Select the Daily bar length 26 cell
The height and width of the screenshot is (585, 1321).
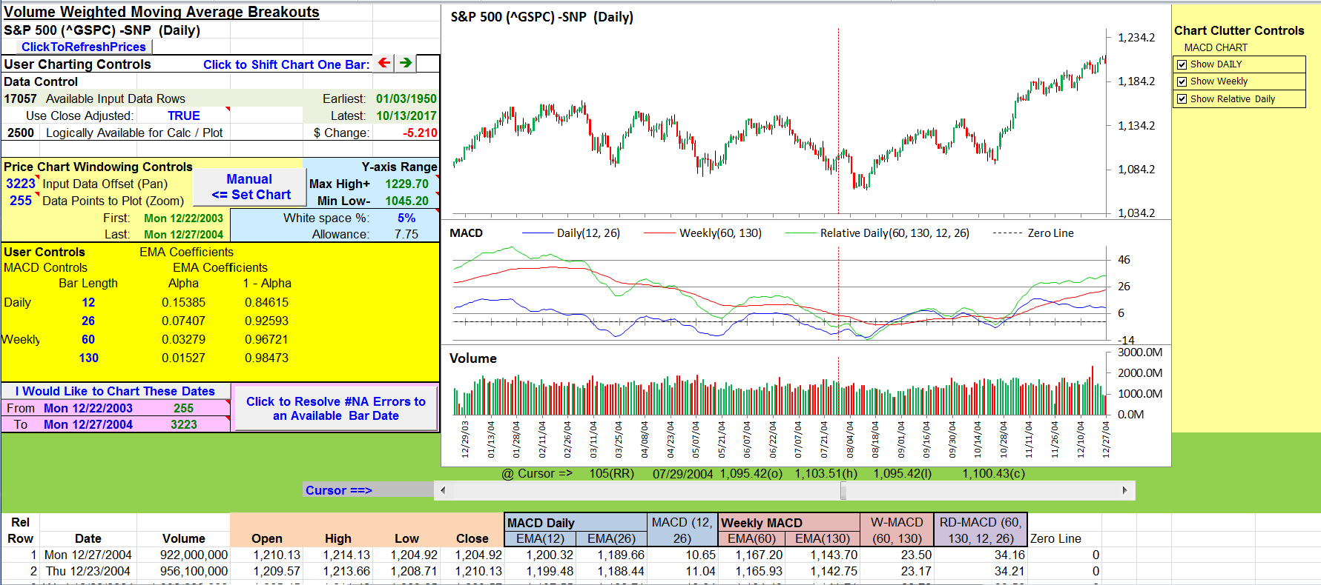click(88, 321)
